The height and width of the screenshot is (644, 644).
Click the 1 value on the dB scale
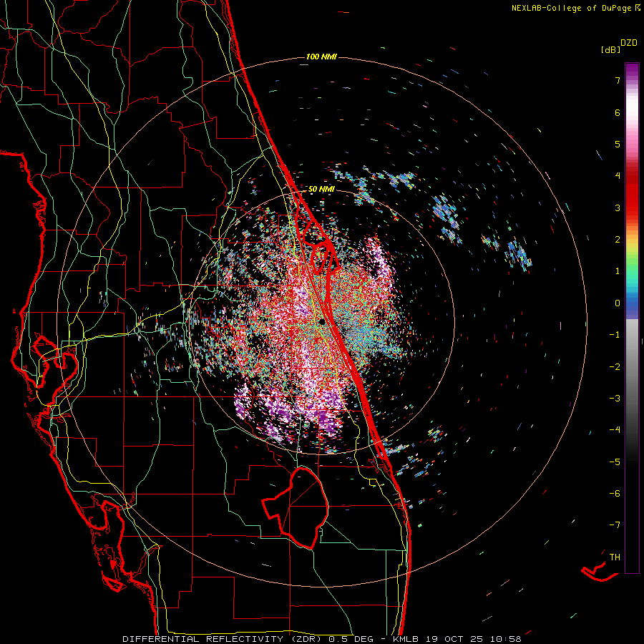618,271
